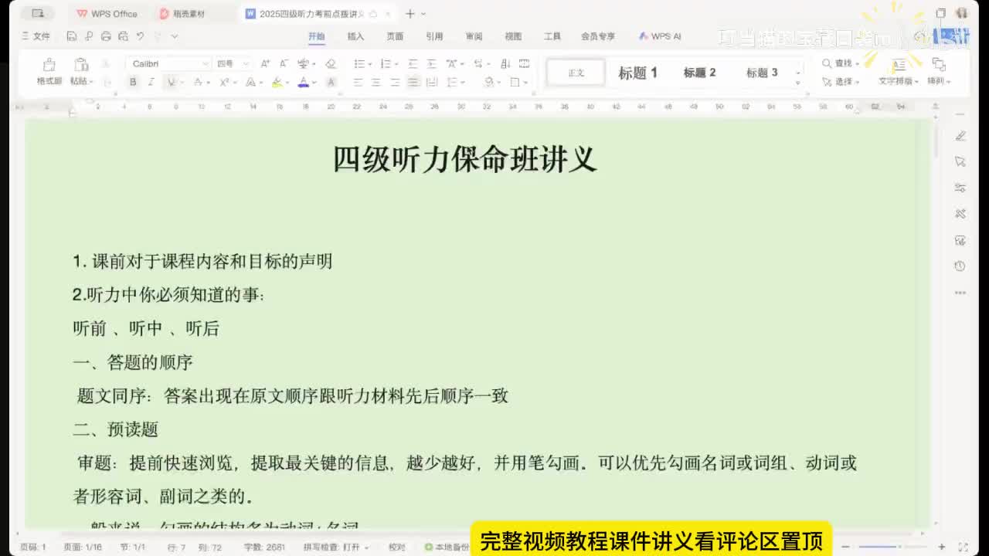Click the Increase Indent icon
The image size is (989, 556).
click(431, 63)
